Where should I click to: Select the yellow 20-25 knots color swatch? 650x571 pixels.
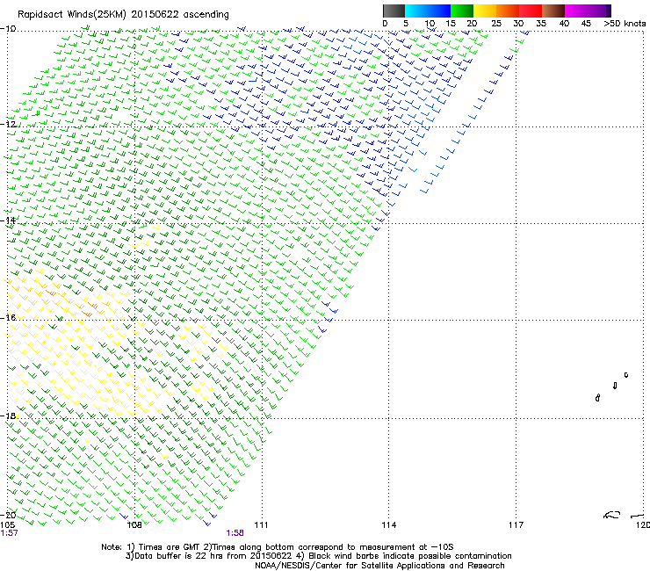click(x=485, y=11)
